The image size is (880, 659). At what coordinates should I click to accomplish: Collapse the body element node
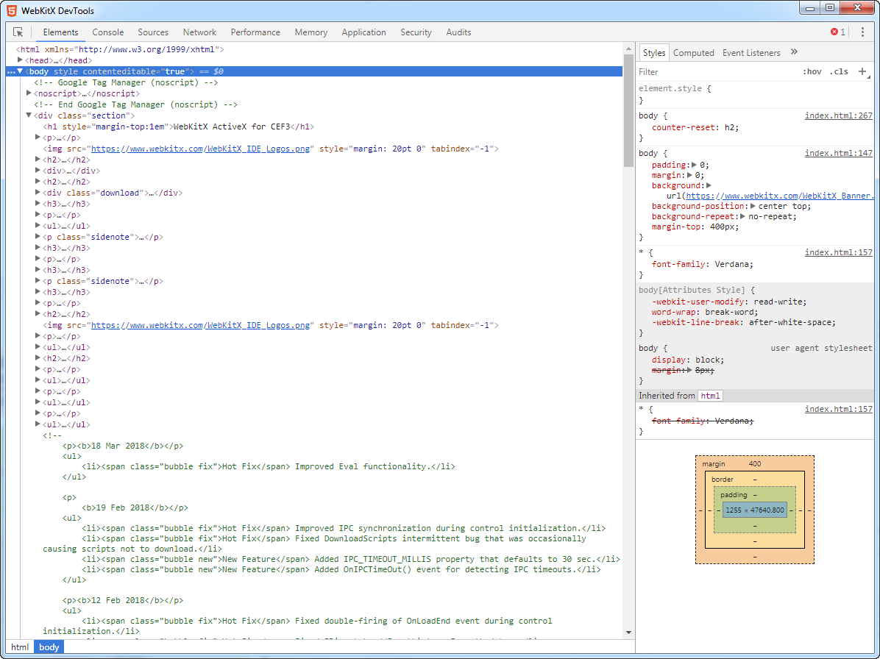coord(20,71)
